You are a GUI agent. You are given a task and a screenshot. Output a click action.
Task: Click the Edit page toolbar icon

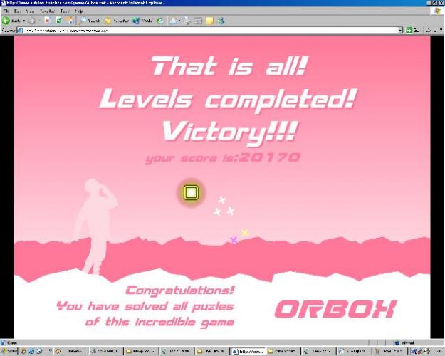click(198, 21)
